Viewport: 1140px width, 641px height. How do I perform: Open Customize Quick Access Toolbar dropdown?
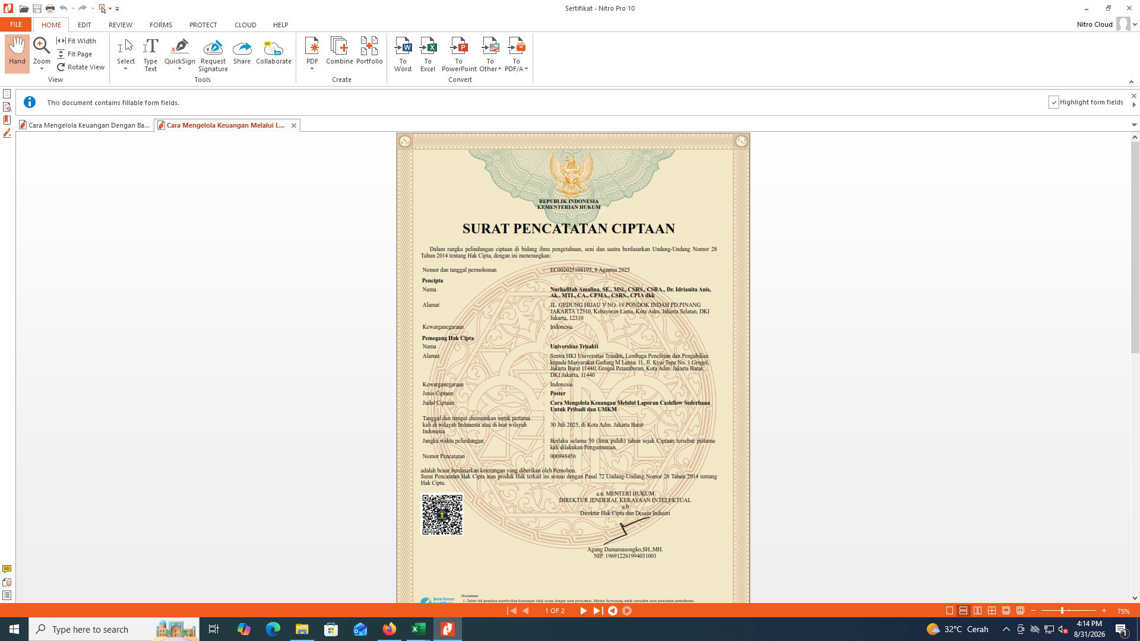118,9
